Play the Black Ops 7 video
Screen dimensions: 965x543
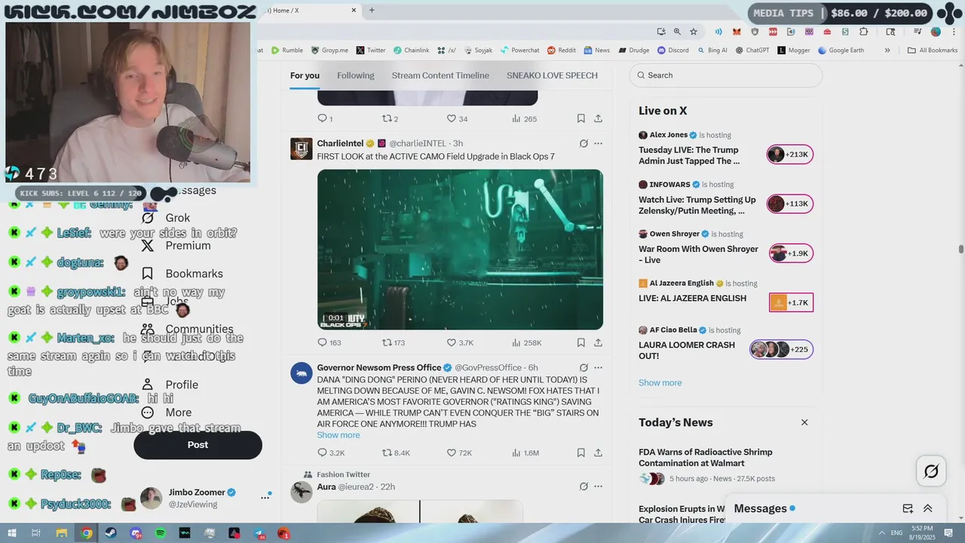[x=460, y=250]
